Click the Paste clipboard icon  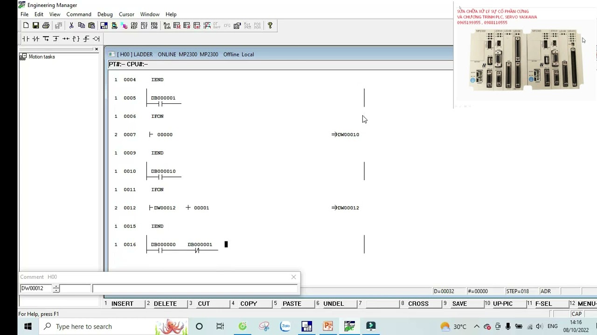[x=91, y=26]
